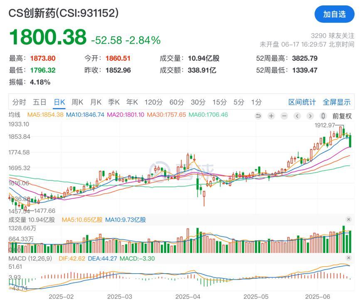Open 区间统计 range statistics
The image size is (360, 302).
pyautogui.click(x=302, y=102)
